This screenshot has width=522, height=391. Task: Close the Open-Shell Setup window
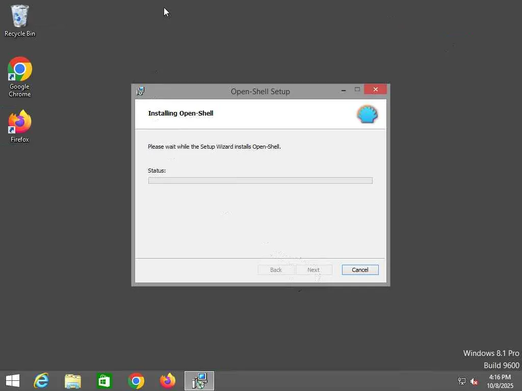coord(375,90)
